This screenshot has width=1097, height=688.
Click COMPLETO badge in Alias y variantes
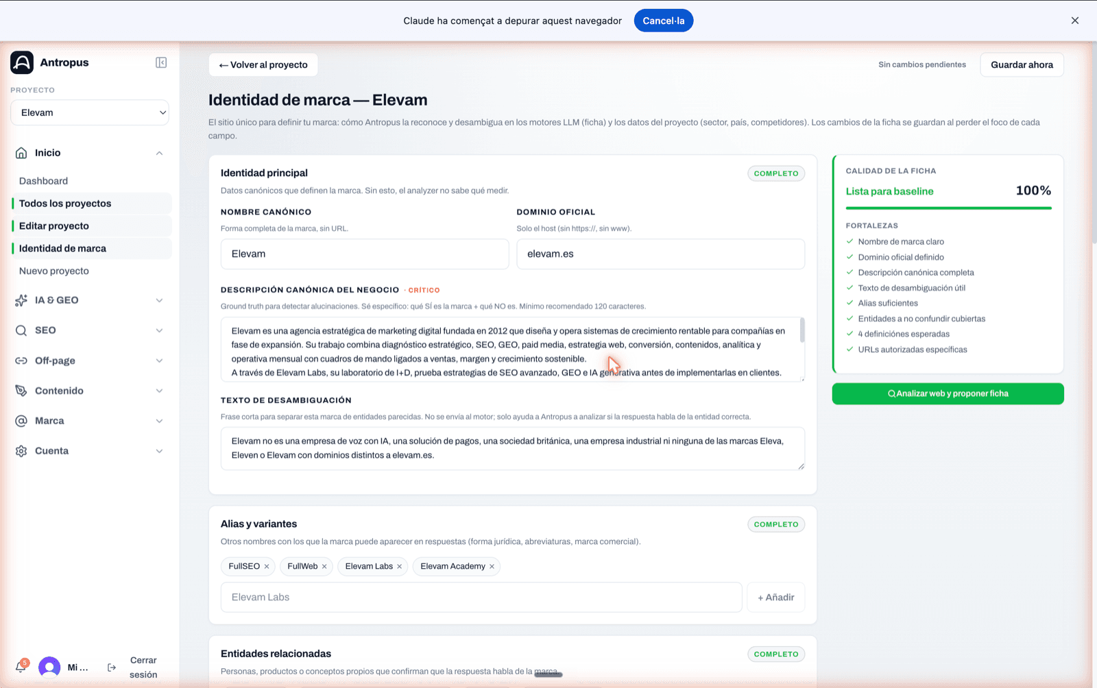pos(776,525)
